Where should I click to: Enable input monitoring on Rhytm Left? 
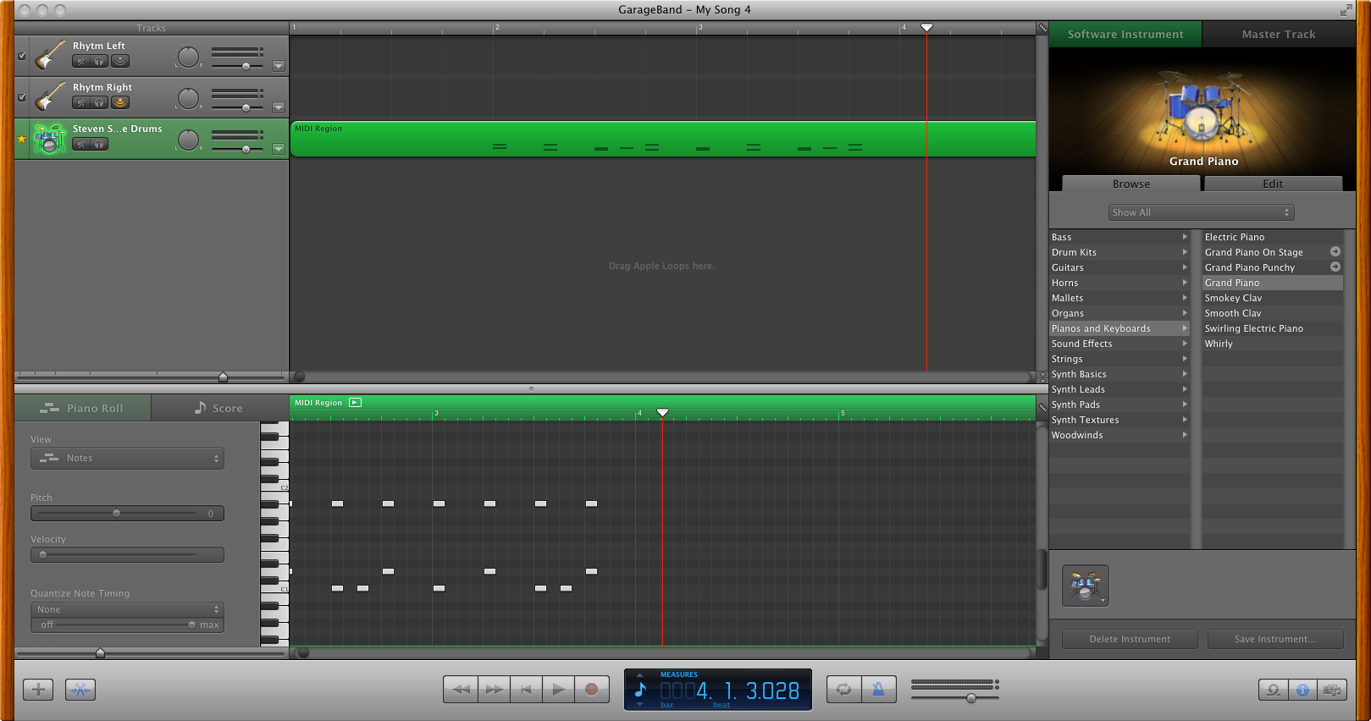pyautogui.click(x=120, y=61)
